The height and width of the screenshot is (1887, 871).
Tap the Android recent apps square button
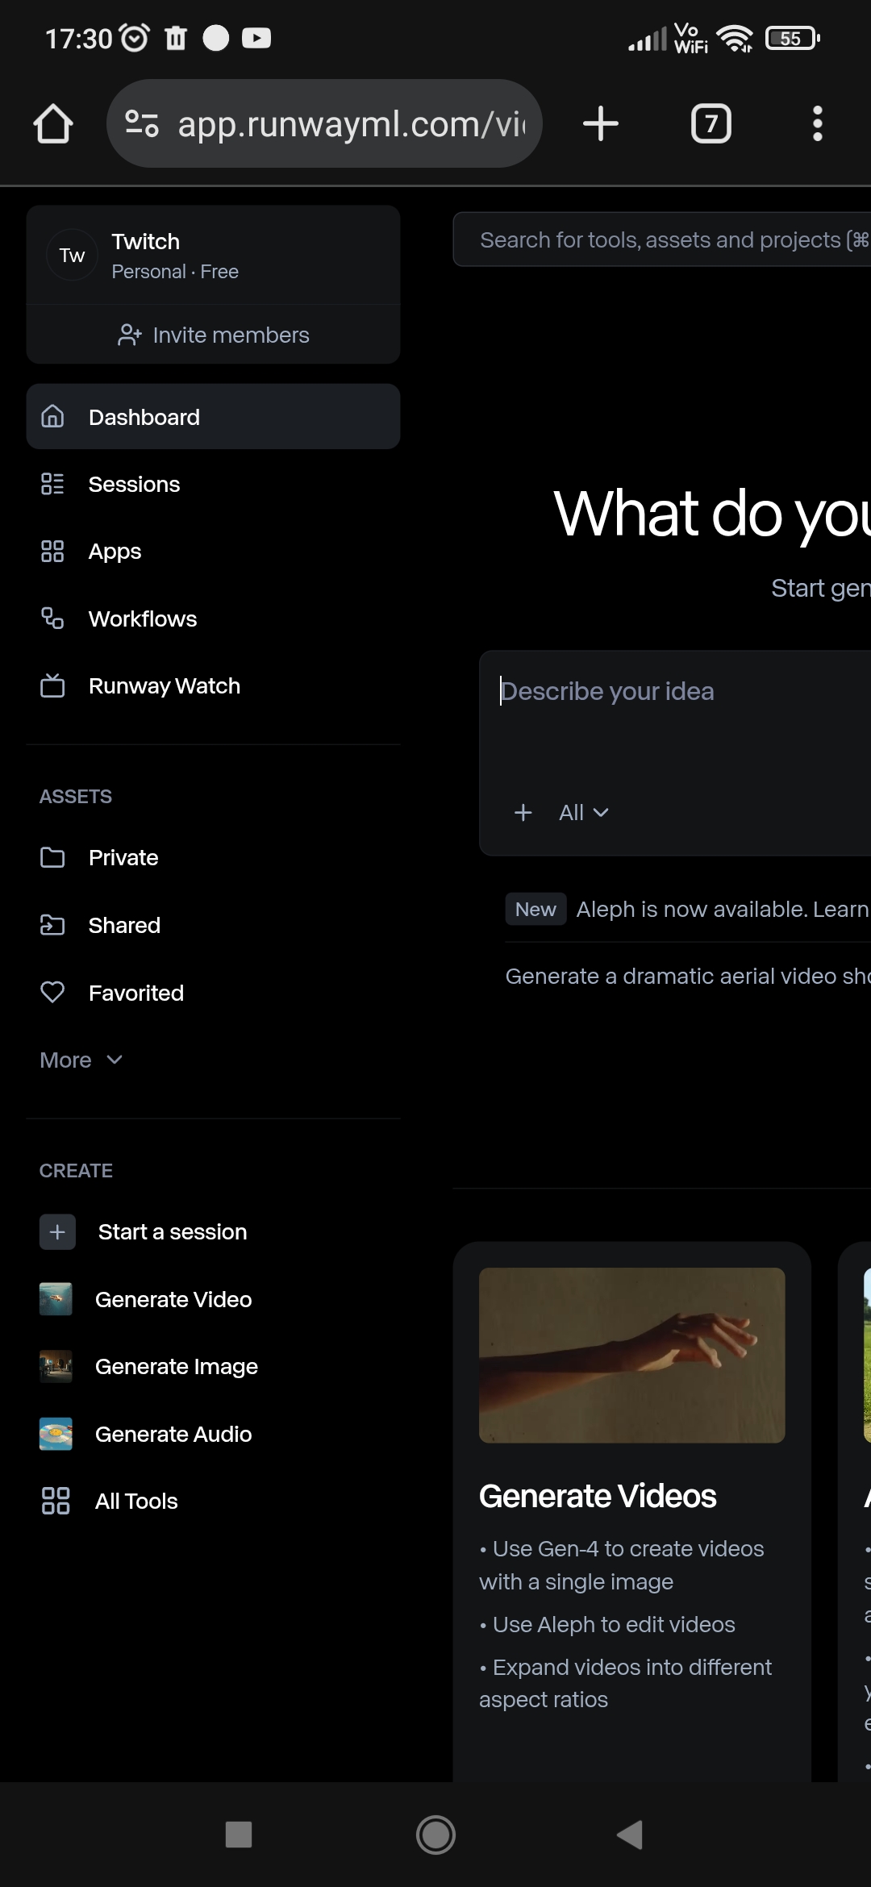pyautogui.click(x=239, y=1835)
